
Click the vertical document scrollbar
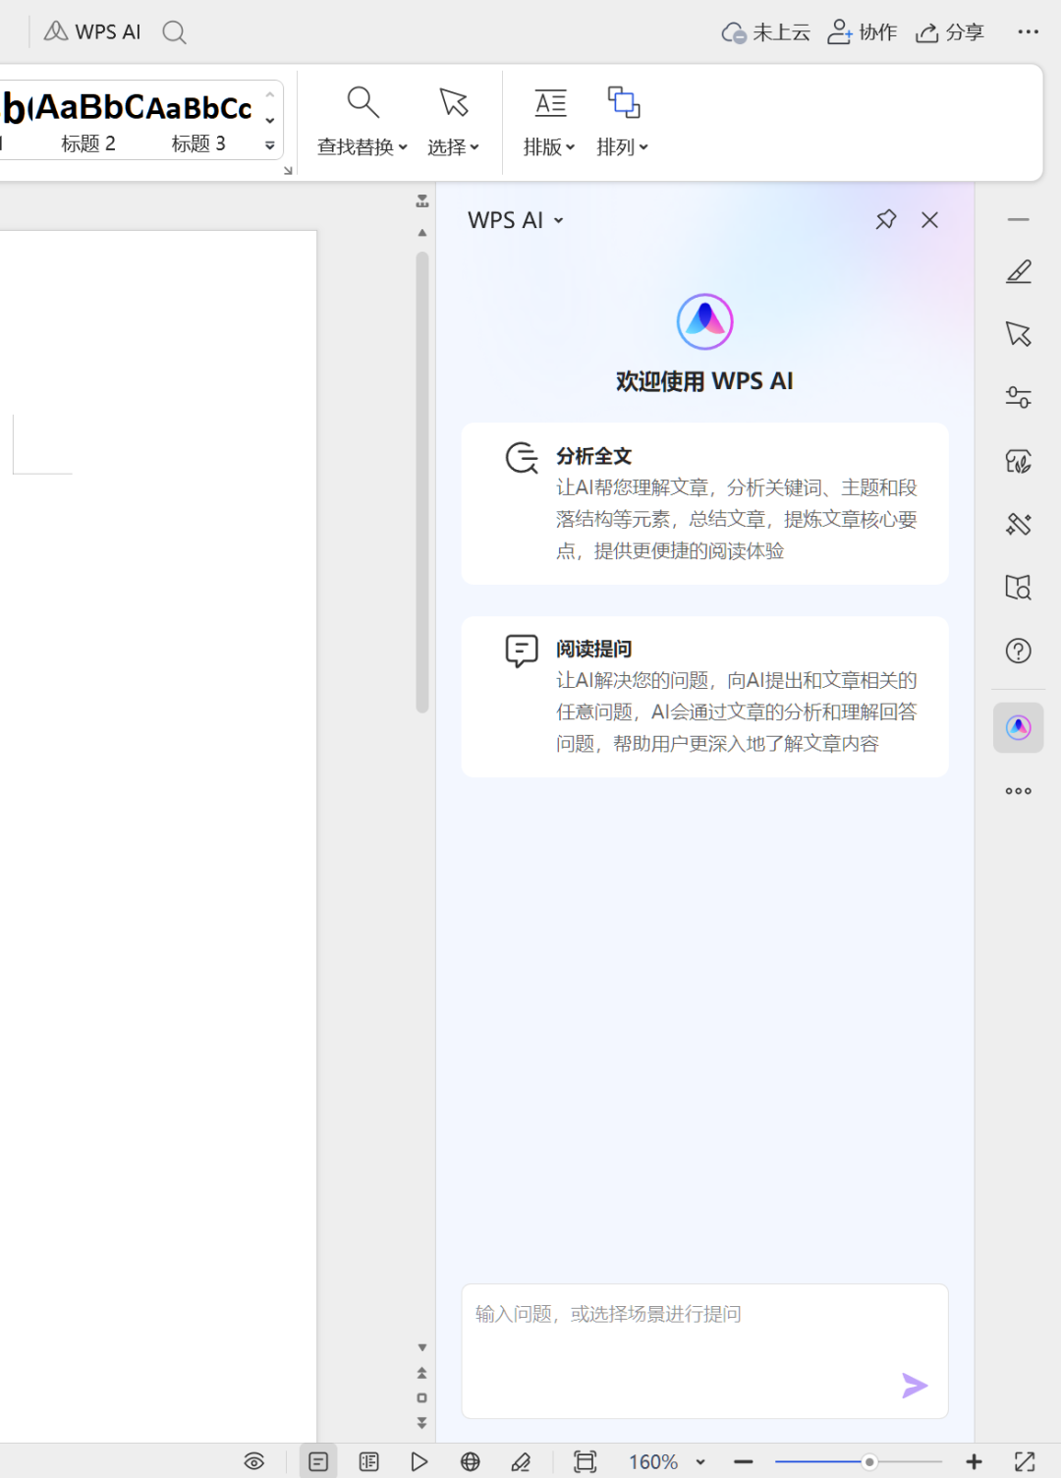coord(422,482)
